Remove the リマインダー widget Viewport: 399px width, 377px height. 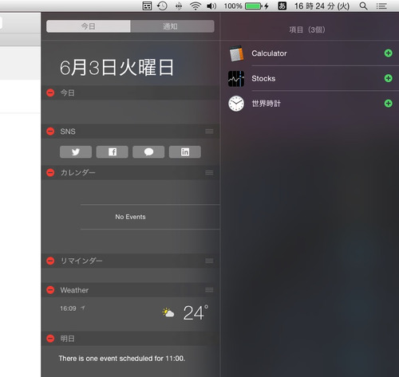tap(50, 261)
